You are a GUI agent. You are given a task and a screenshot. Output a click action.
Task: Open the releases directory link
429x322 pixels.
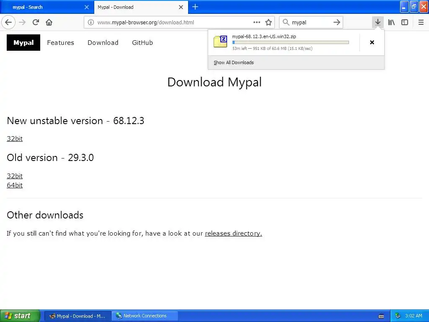point(233,233)
